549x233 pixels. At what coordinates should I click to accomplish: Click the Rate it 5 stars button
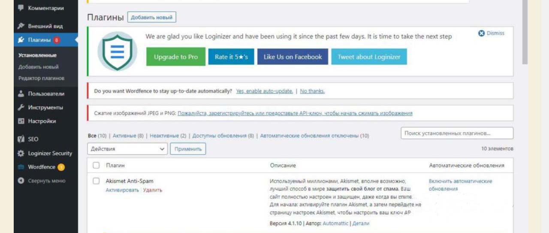(x=231, y=57)
